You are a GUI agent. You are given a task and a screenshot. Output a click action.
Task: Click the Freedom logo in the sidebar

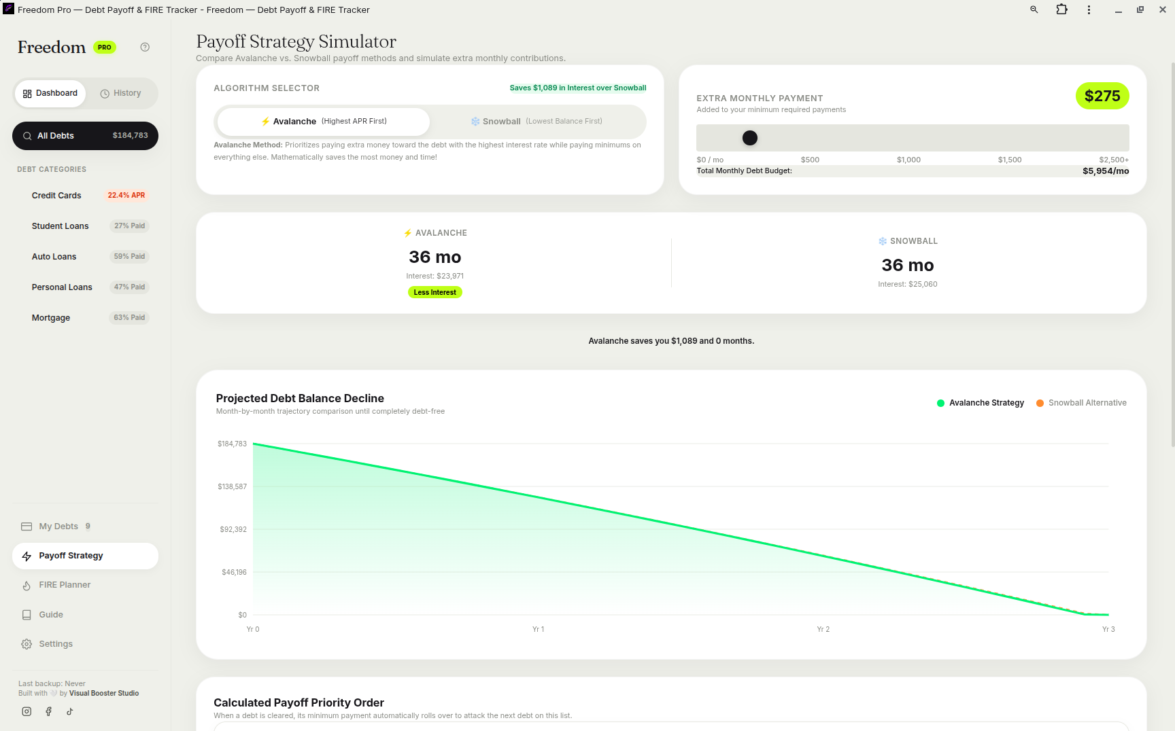52,47
